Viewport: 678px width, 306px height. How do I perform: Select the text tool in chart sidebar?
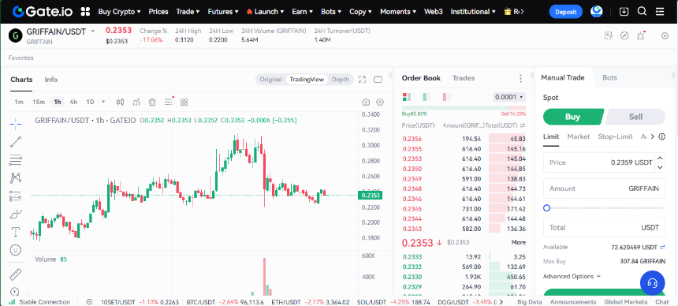(x=16, y=232)
